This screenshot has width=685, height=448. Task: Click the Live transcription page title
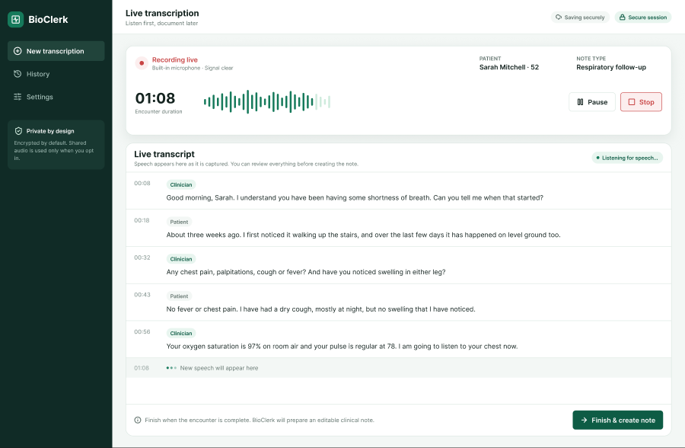(162, 13)
